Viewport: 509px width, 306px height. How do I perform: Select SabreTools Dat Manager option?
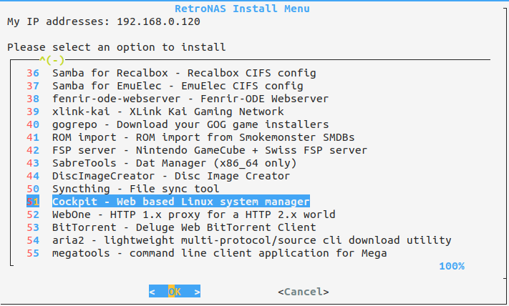(x=162, y=163)
